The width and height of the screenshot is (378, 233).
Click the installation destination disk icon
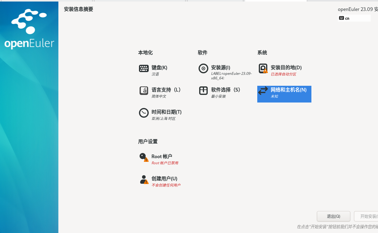[263, 68]
